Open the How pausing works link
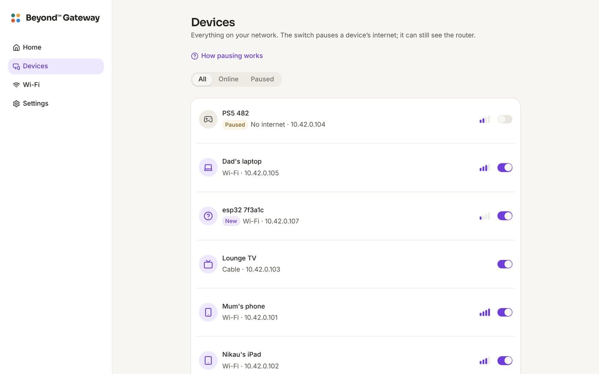The width and height of the screenshot is (599, 374). 227,56
